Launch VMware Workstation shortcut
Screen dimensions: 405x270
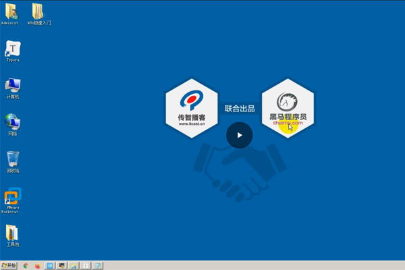click(x=12, y=197)
